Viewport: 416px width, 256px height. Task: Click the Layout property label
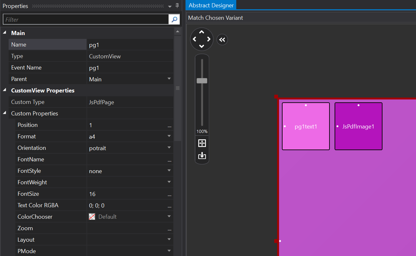click(x=26, y=240)
